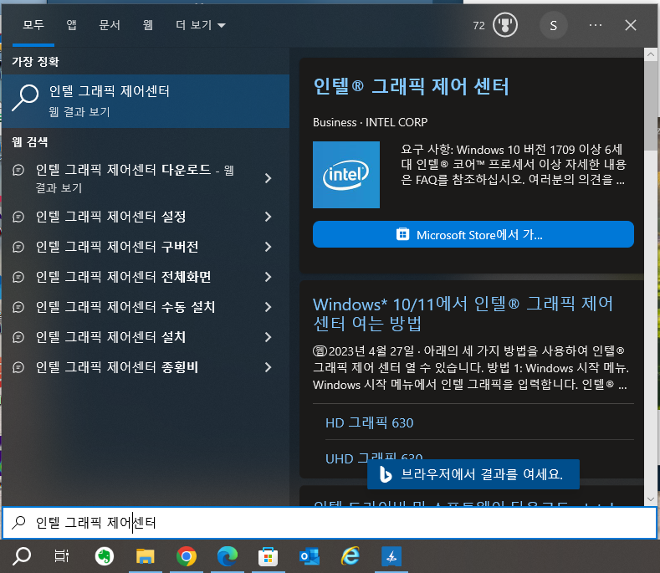Screen dimensions: 660x573
Task: Expand arrow for 다운로드 suggestion
Action: point(269,178)
